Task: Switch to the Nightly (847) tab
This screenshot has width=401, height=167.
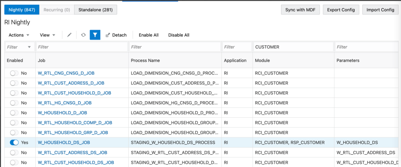Action: [22, 10]
